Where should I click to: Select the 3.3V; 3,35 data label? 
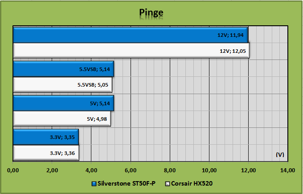[62, 138]
